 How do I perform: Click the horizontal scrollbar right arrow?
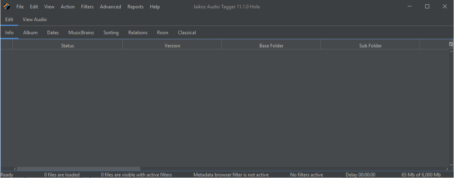447,169
